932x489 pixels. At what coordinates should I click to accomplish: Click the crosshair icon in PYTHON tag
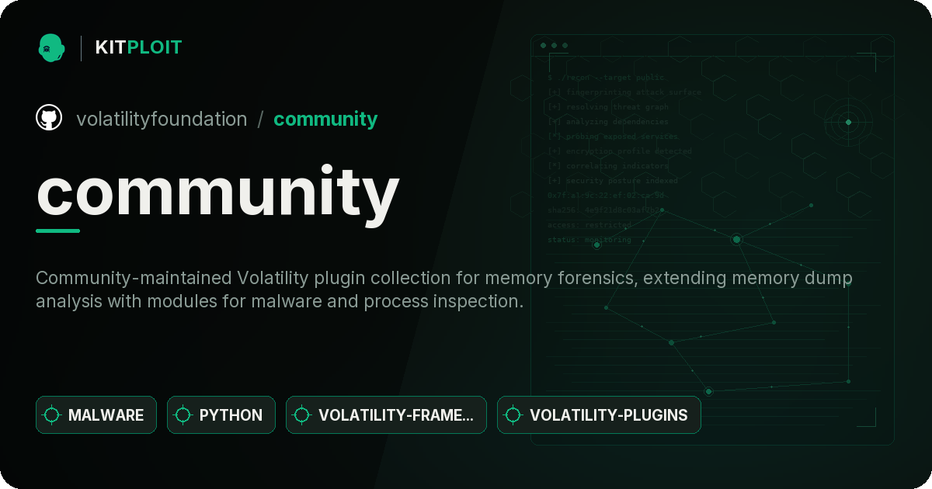pos(183,415)
